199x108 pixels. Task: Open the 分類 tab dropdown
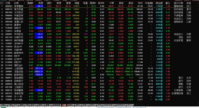pyautogui.click(x=3, y=105)
